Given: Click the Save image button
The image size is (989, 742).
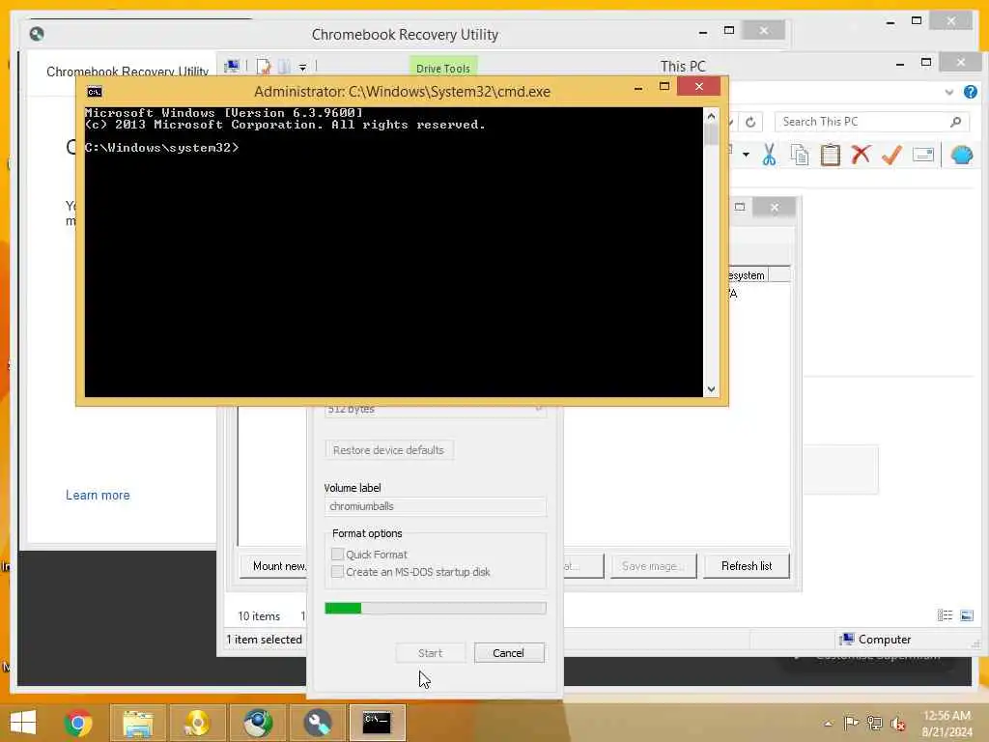Looking at the screenshot, I should click(x=653, y=566).
